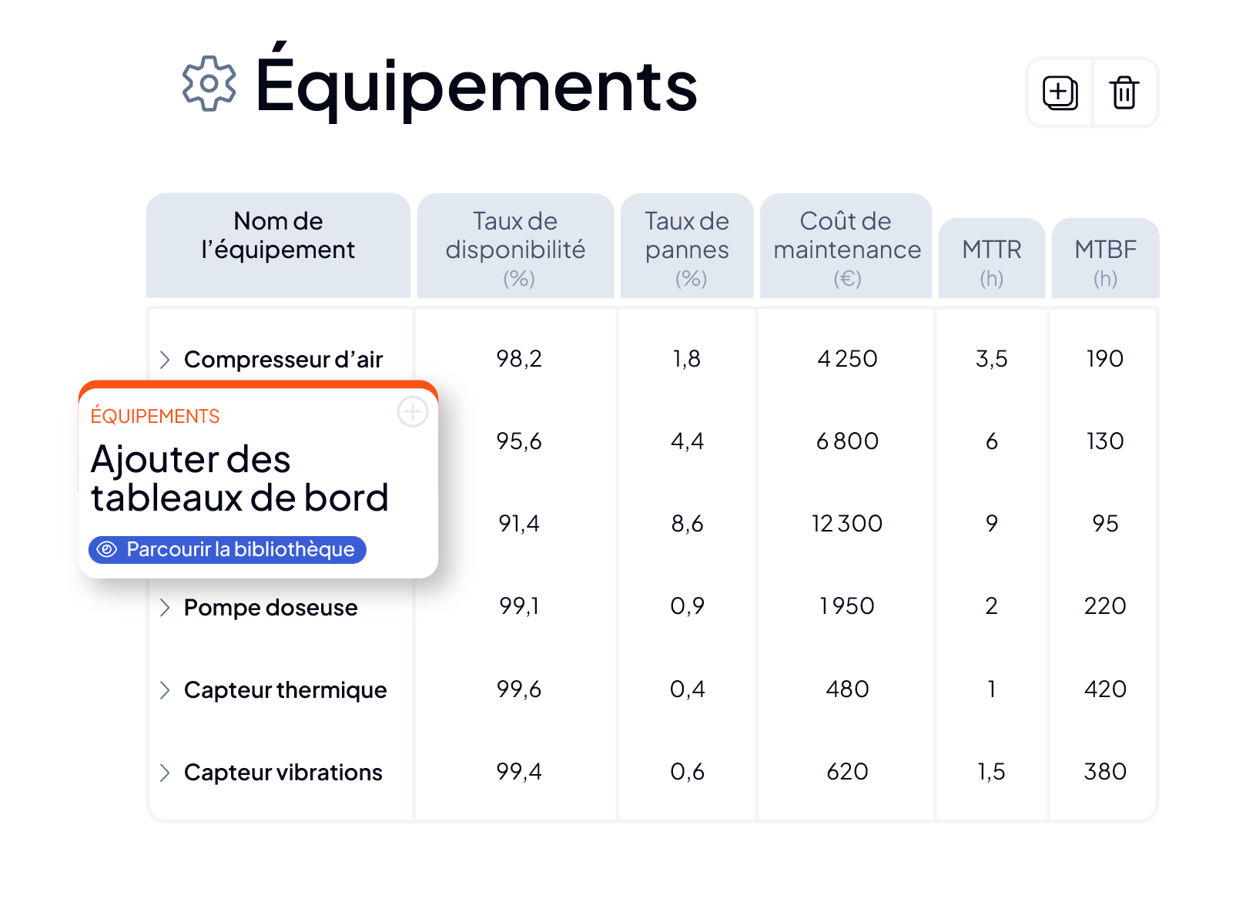Click the gear icon beside Équipements title
Screen dimensions: 1236x912
(x=209, y=84)
